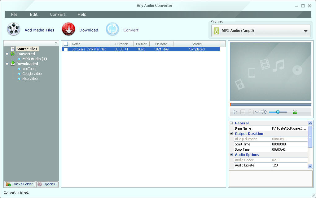The height and width of the screenshot is (198, 316).
Task: Select Google Video tree item
Action: (x=32, y=74)
